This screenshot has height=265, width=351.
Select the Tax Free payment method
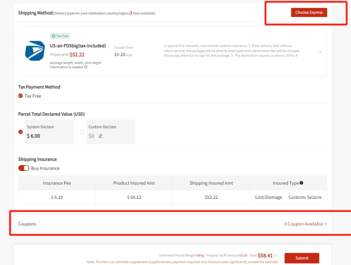(21, 96)
